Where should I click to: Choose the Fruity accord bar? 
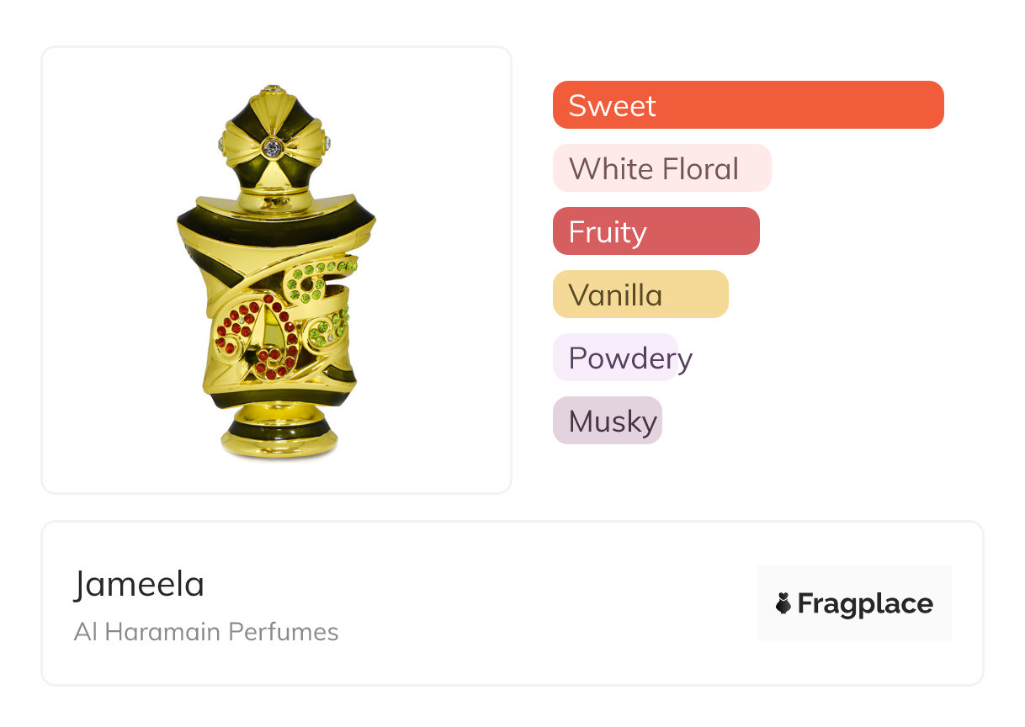[656, 231]
